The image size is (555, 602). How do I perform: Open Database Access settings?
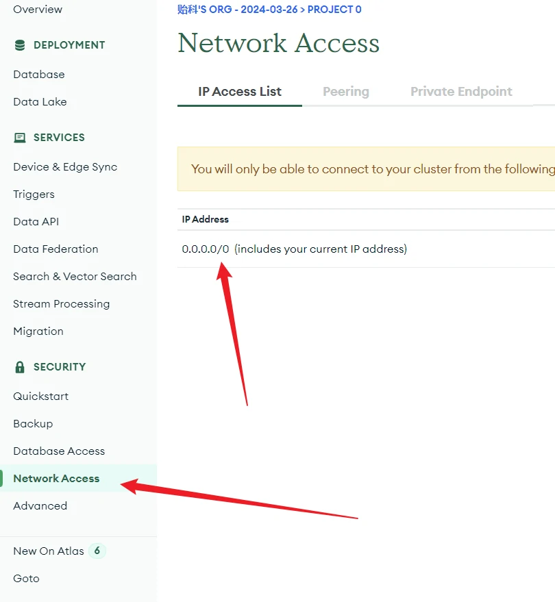[59, 451]
